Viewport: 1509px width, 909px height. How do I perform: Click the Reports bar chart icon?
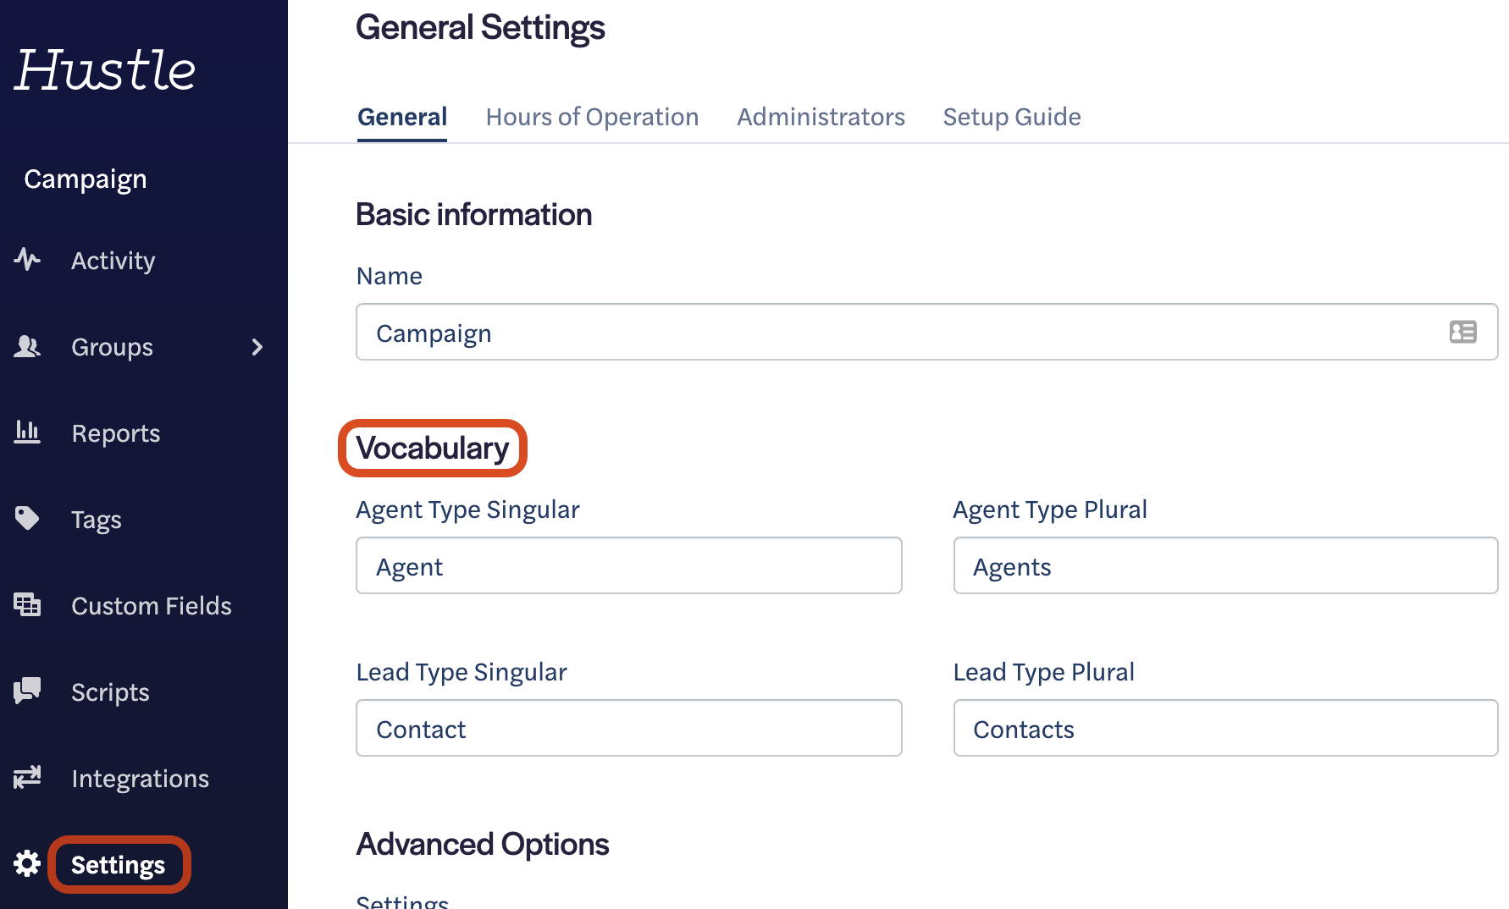point(27,432)
